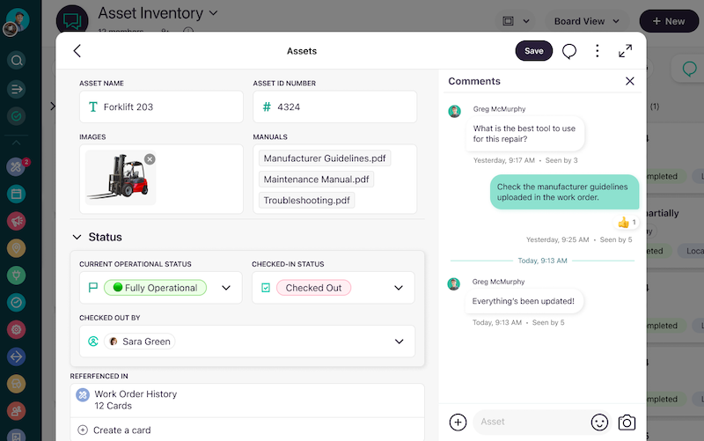Open Current Operational Status dropdown
The width and height of the screenshot is (704, 441).
coord(226,288)
